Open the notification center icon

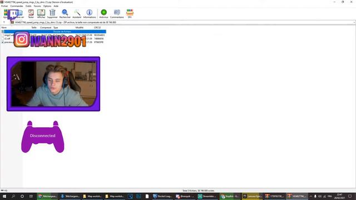350,196
